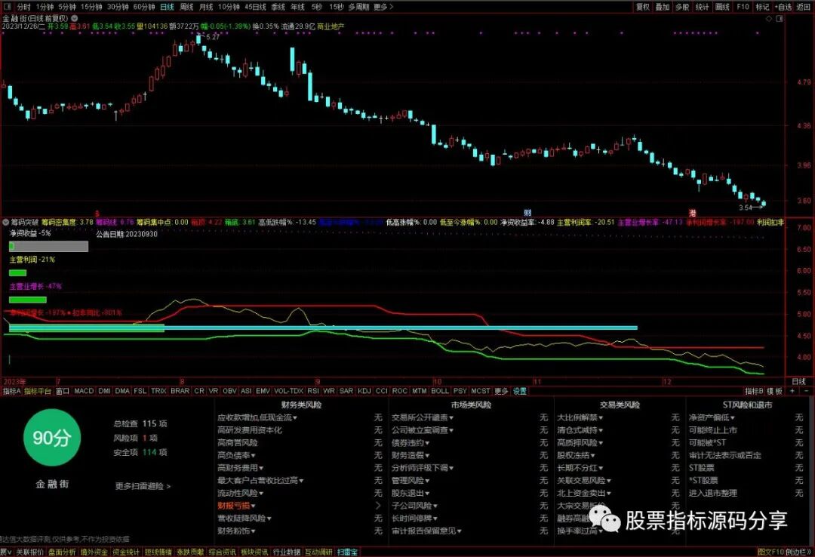Click the green 主营利润 bar
This screenshot has width=815, height=557.
pyautogui.click(x=17, y=272)
